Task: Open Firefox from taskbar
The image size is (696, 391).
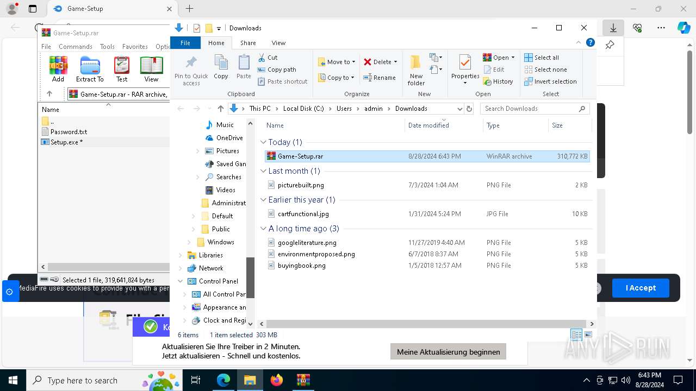Action: point(277,380)
